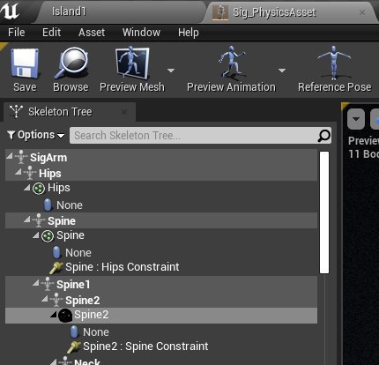379x365 pixels.
Task: Open the Preview Animation dropdown arrow
Action: tap(282, 71)
